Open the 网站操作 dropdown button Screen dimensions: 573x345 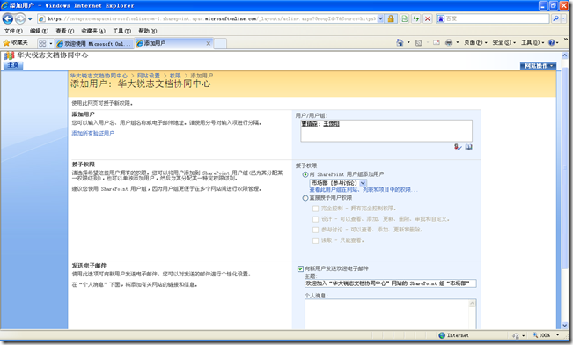pos(538,66)
